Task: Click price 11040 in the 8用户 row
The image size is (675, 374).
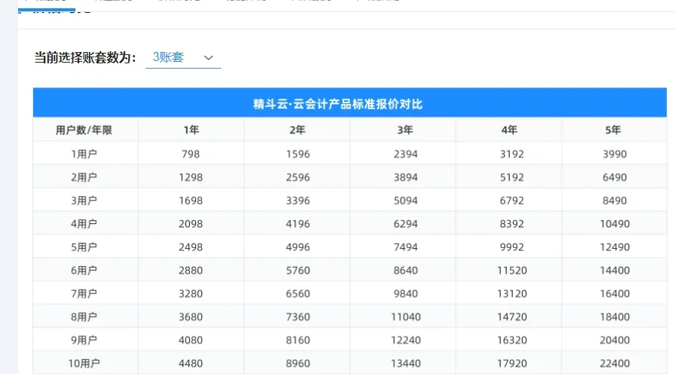Action: 406,317
